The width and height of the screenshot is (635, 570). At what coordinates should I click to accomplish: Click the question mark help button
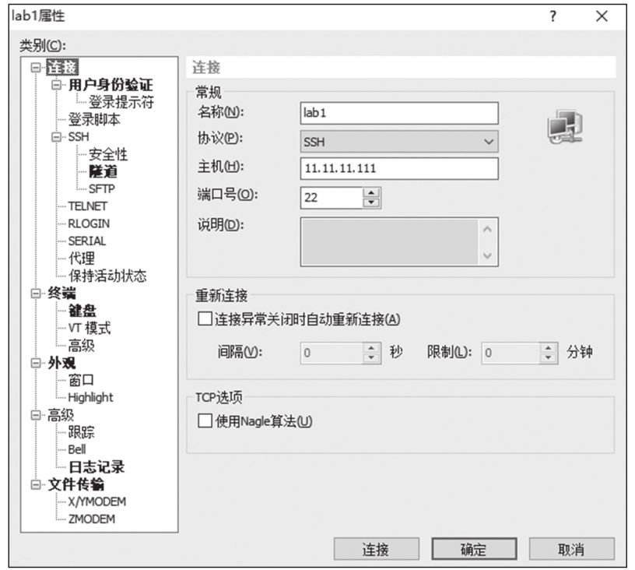pos(553,16)
